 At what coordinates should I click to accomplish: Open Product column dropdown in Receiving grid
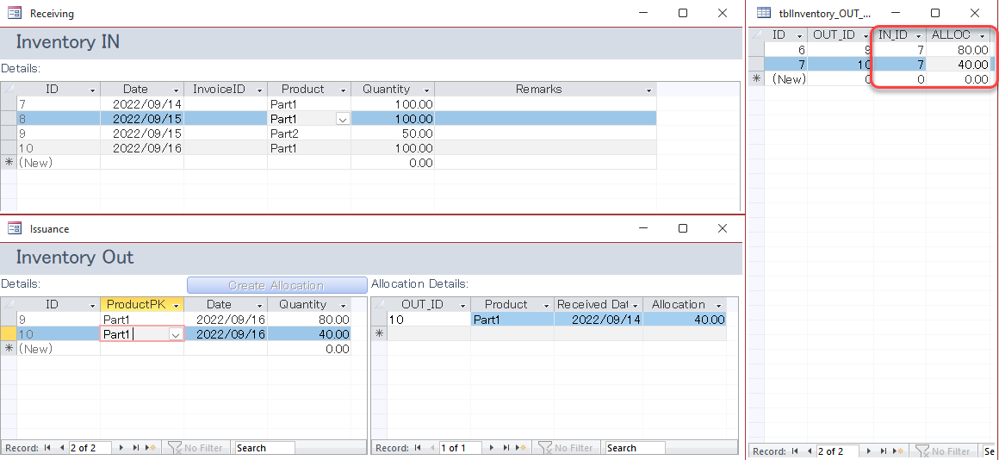point(344,90)
